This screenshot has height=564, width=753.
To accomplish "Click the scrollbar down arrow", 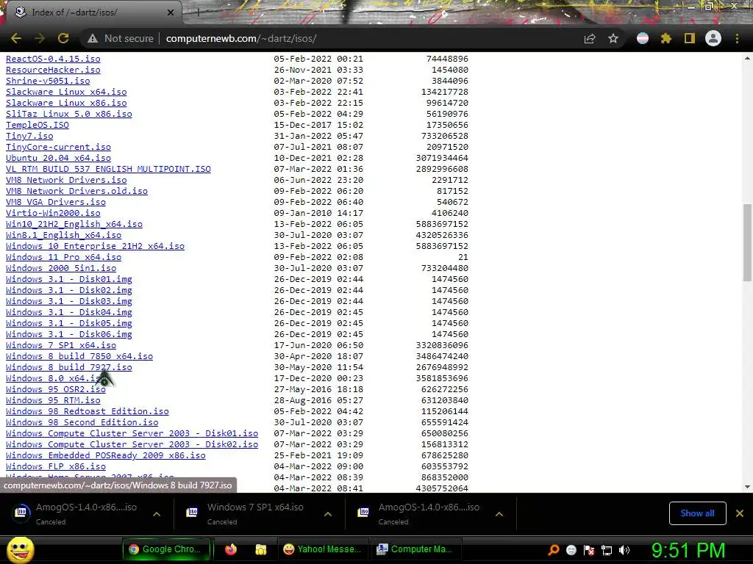I will coord(747,487).
